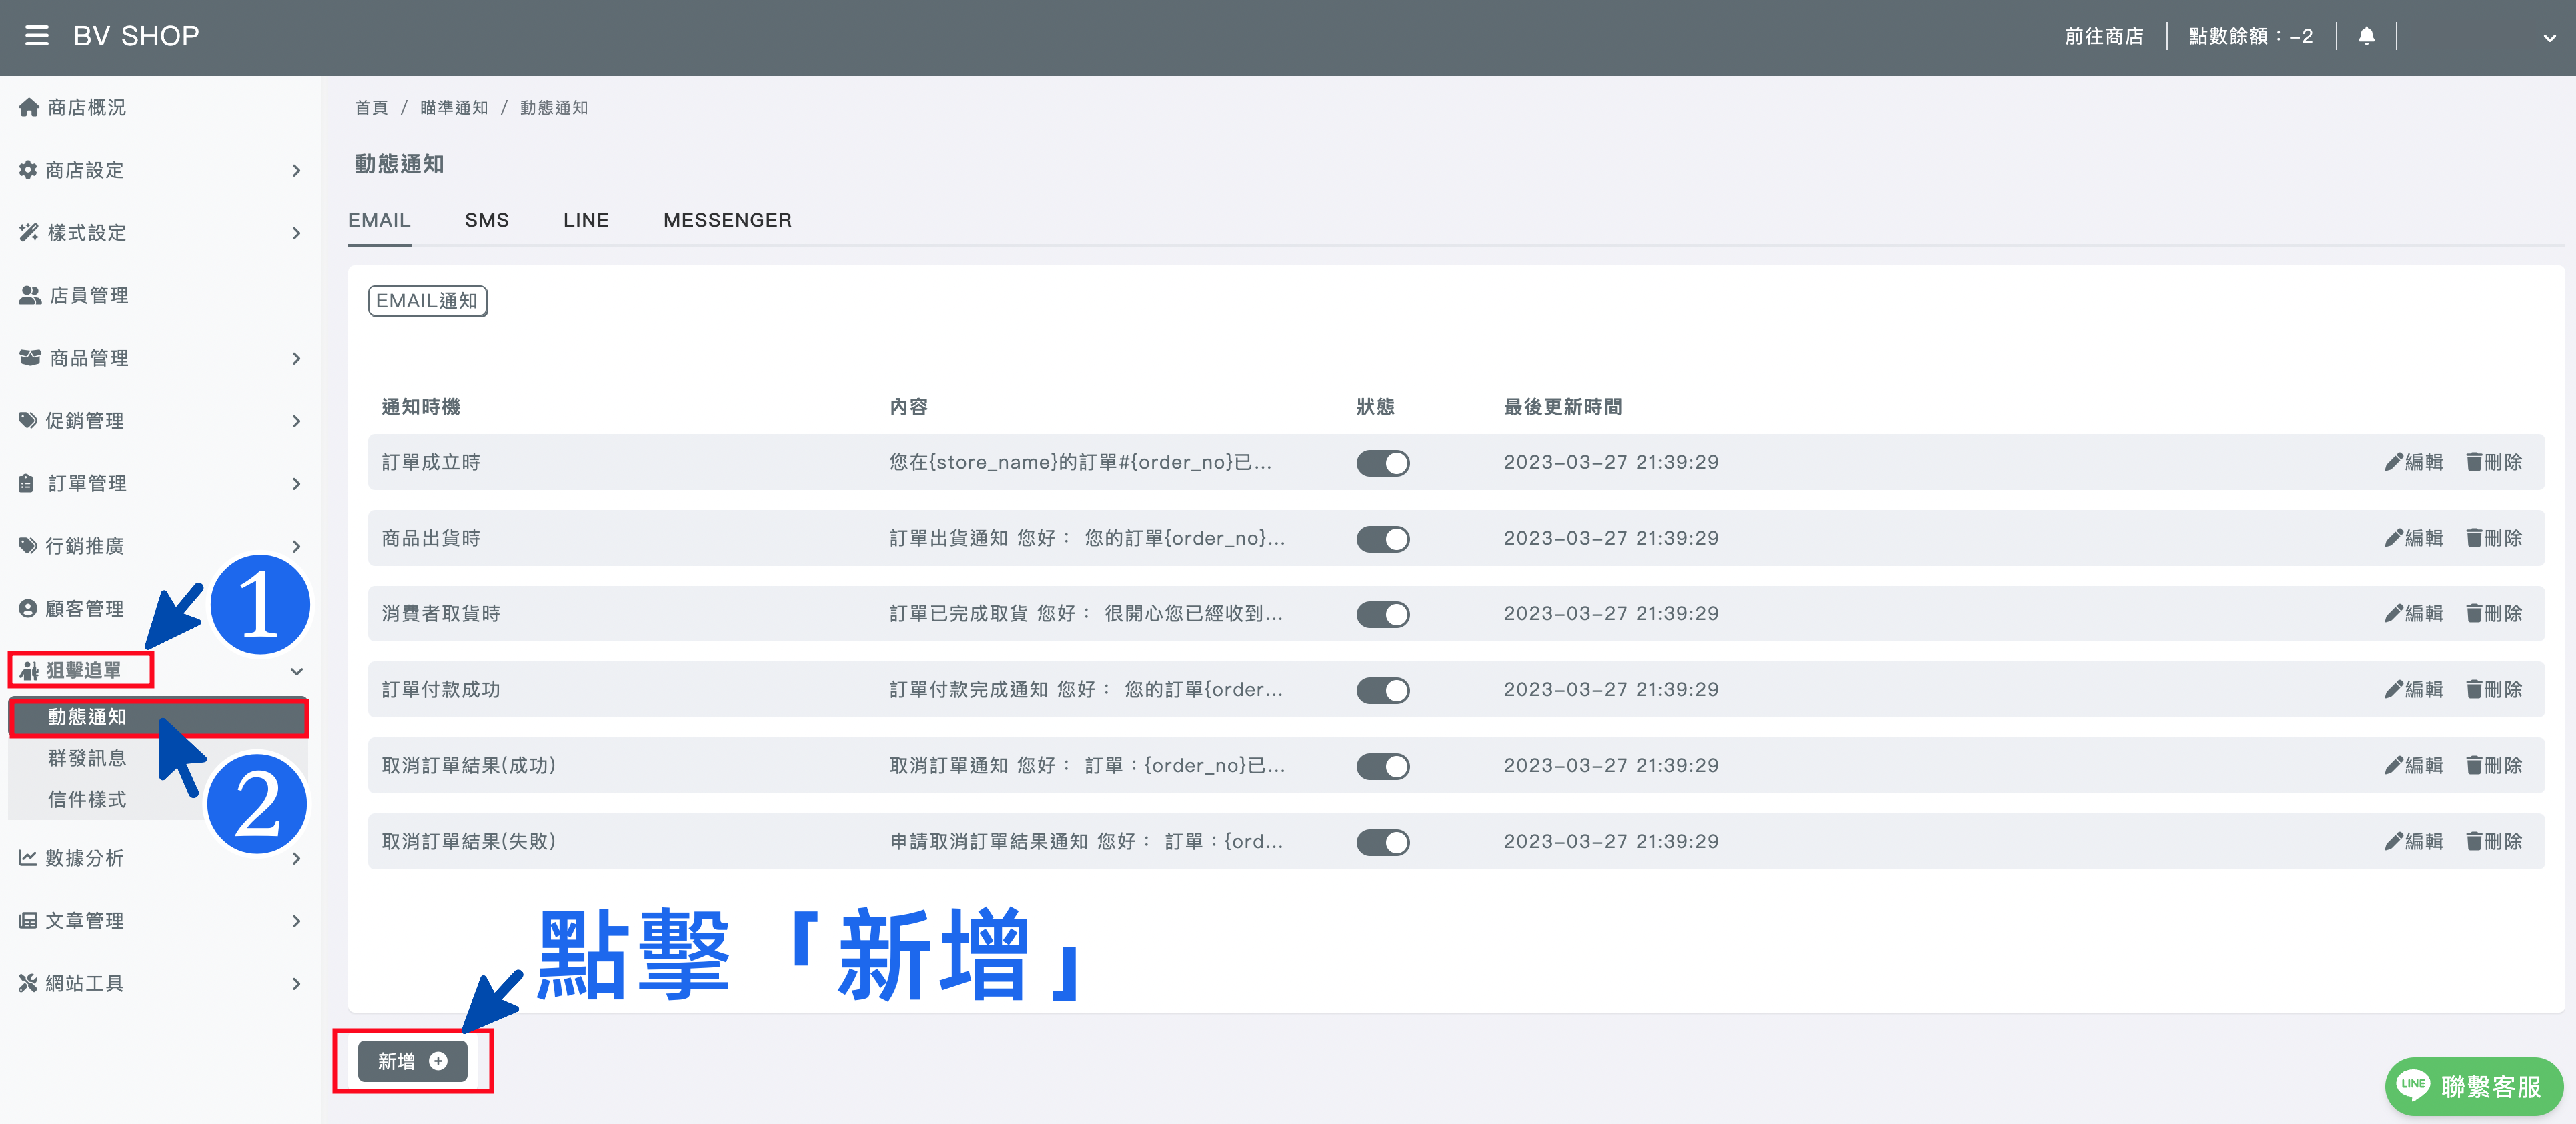Expand the 行銷推廣 chevron

296,547
